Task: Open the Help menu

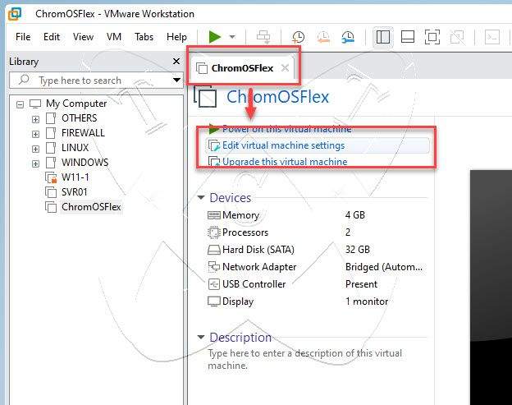Action: 176,37
